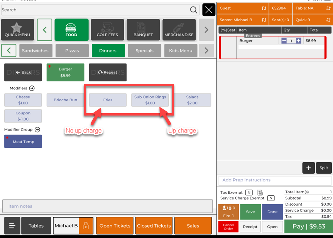
Task: Add new item with the plus button
Action: [308, 168]
